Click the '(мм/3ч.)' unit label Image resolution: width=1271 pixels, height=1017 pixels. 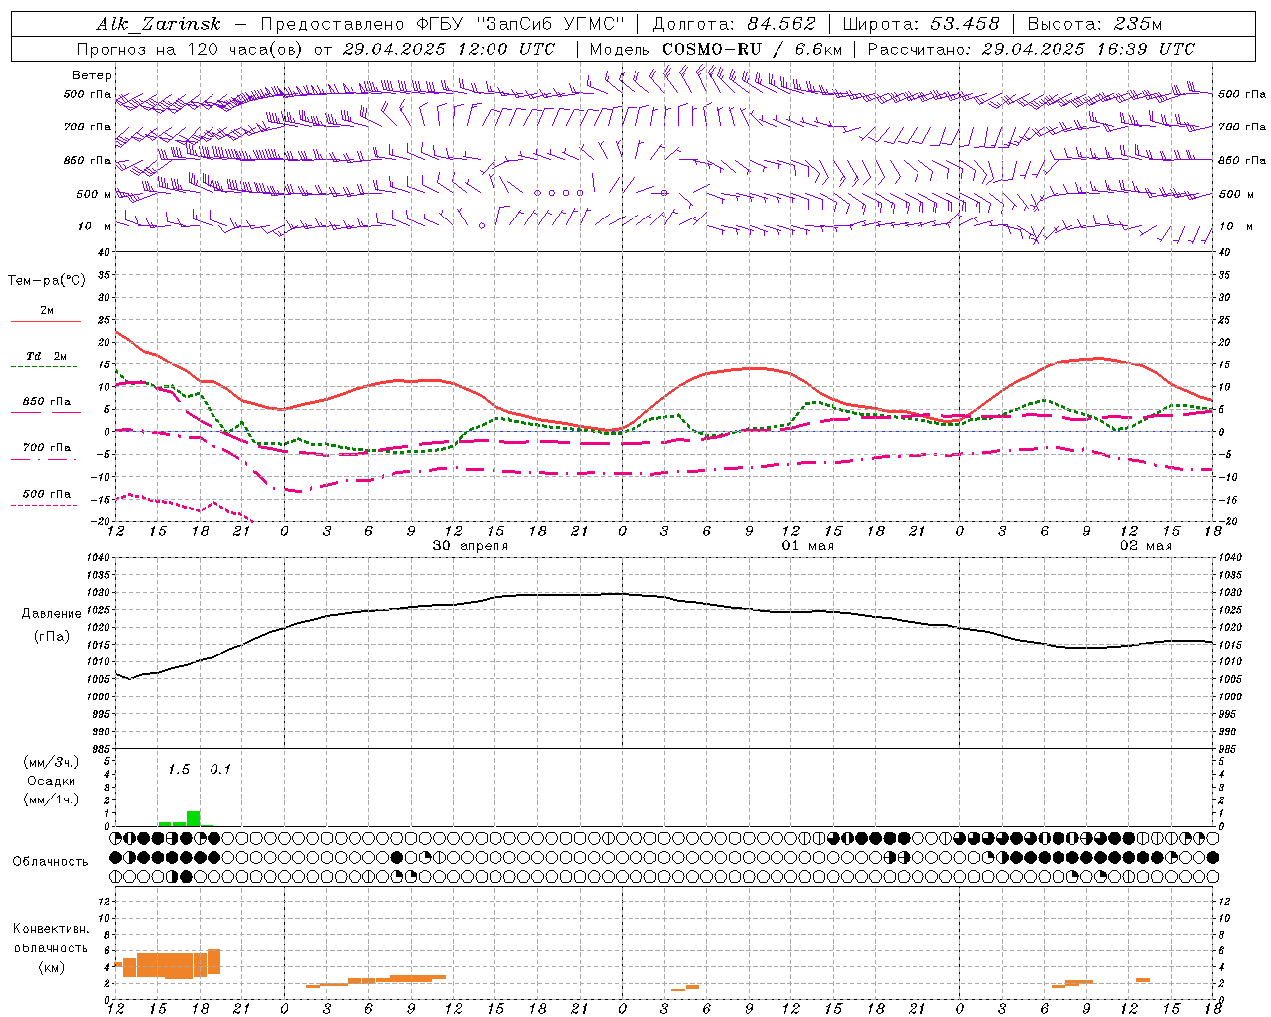(x=52, y=762)
